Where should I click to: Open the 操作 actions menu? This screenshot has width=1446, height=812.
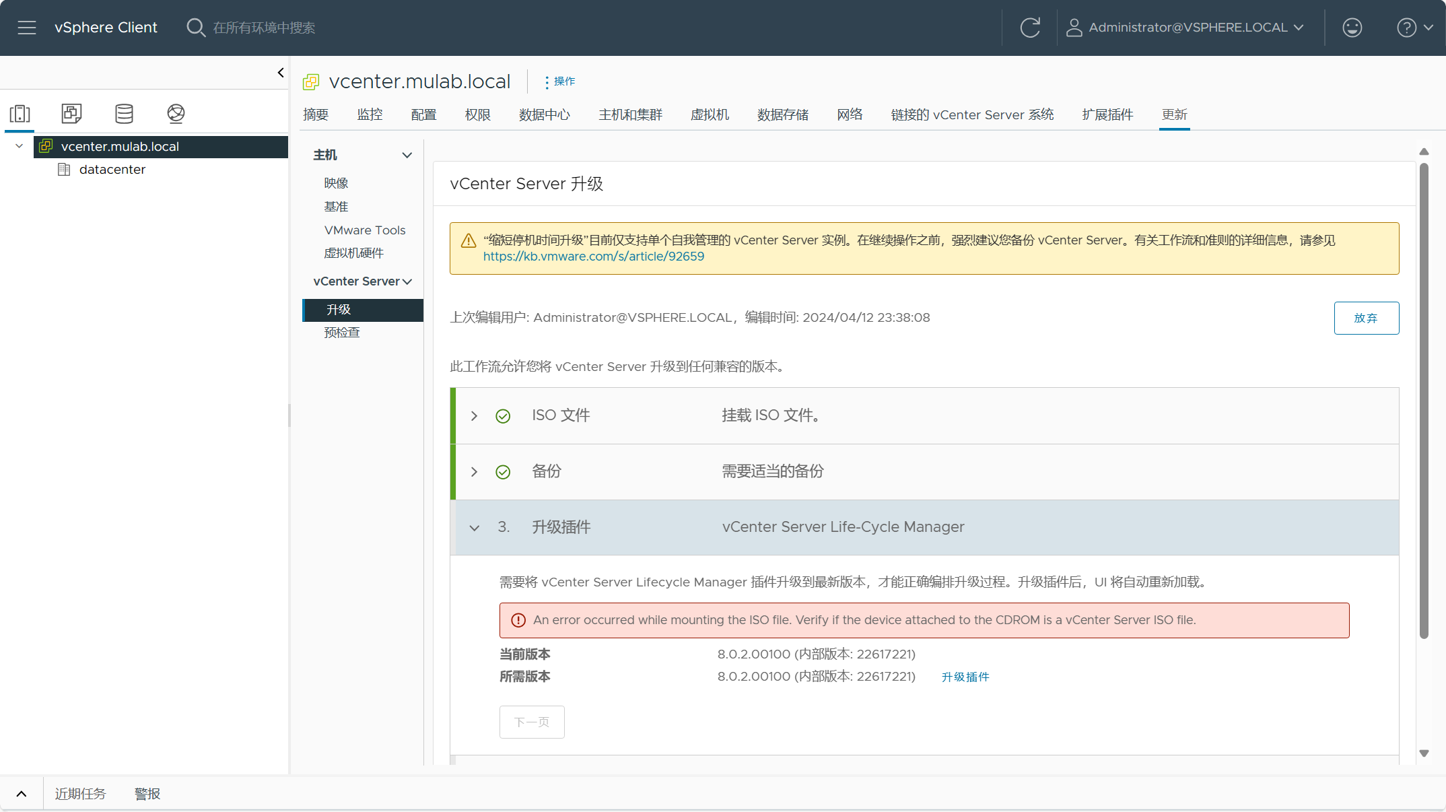coord(560,81)
